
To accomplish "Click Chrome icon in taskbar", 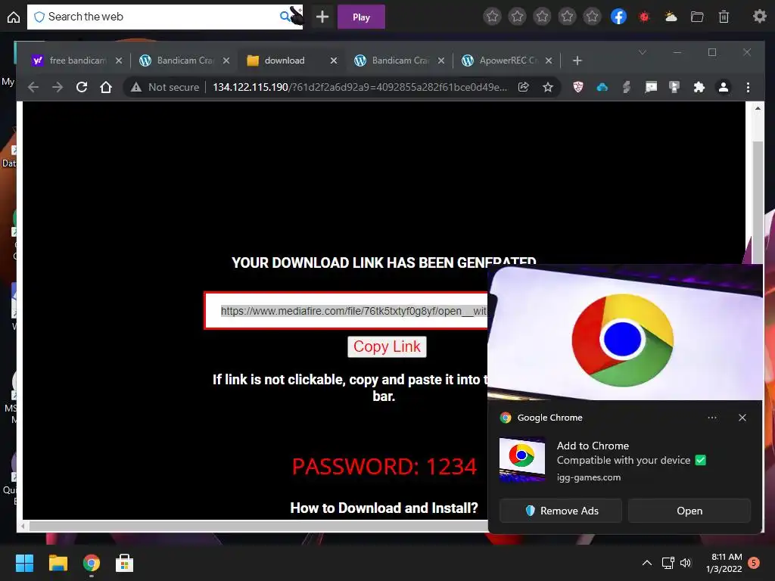I will [92, 563].
